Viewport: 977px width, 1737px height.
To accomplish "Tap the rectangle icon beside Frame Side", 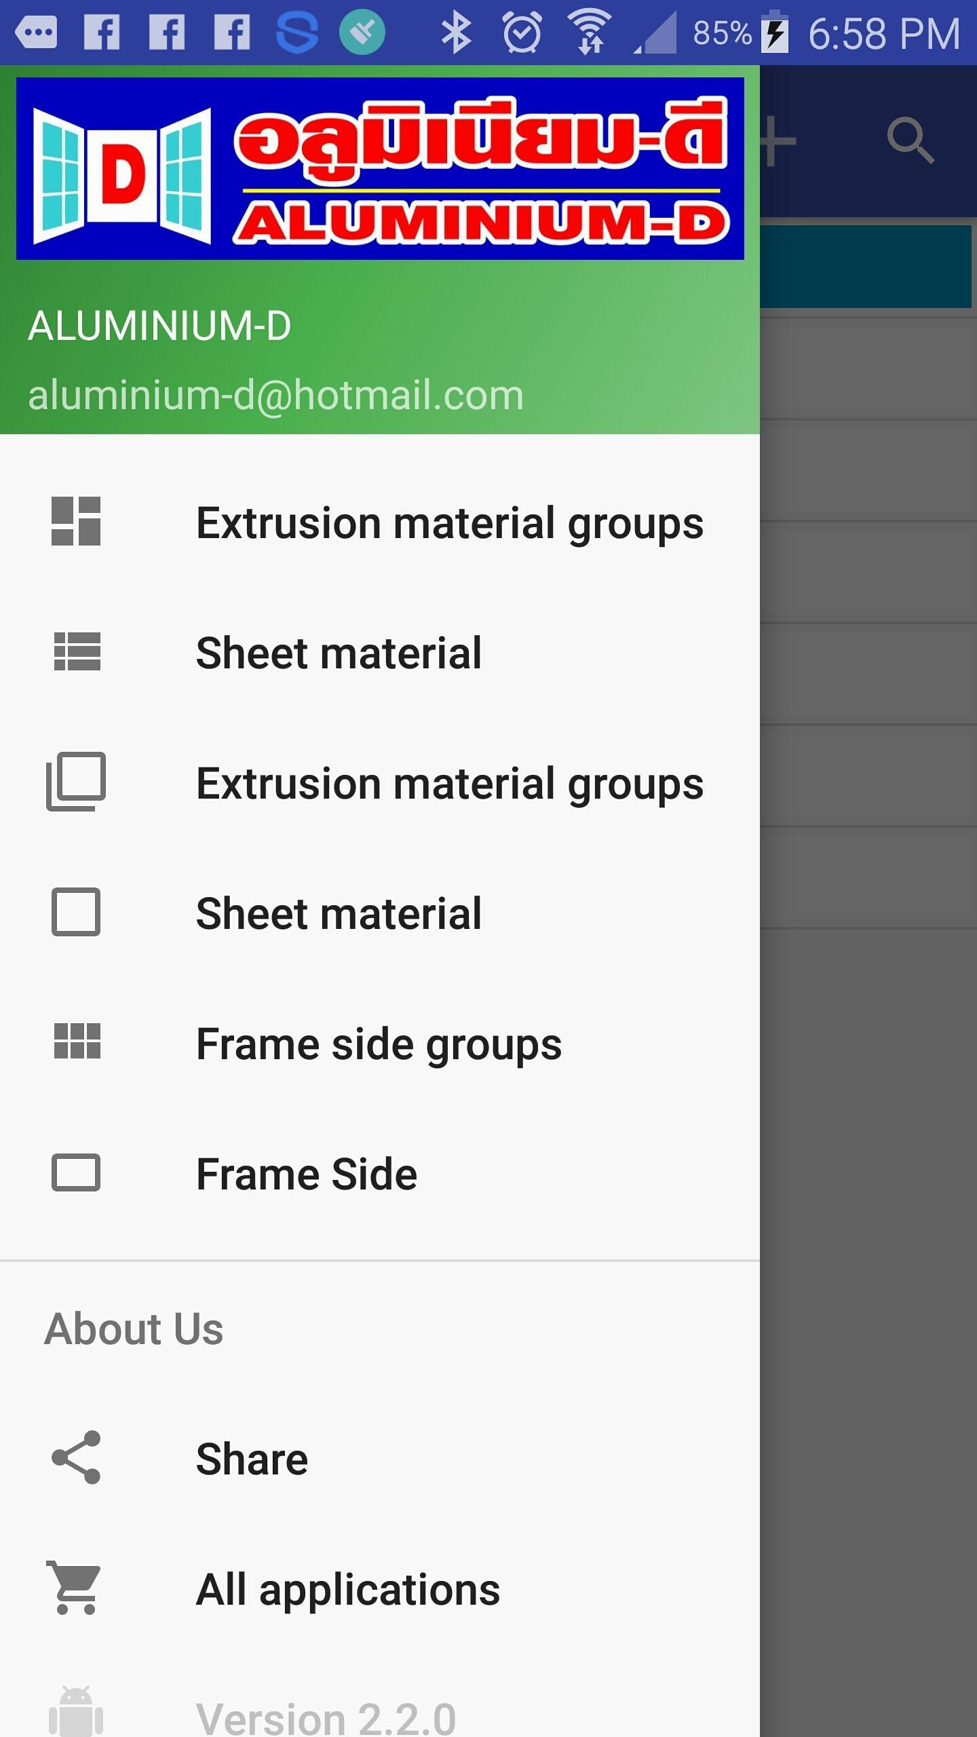I will [x=76, y=1172].
